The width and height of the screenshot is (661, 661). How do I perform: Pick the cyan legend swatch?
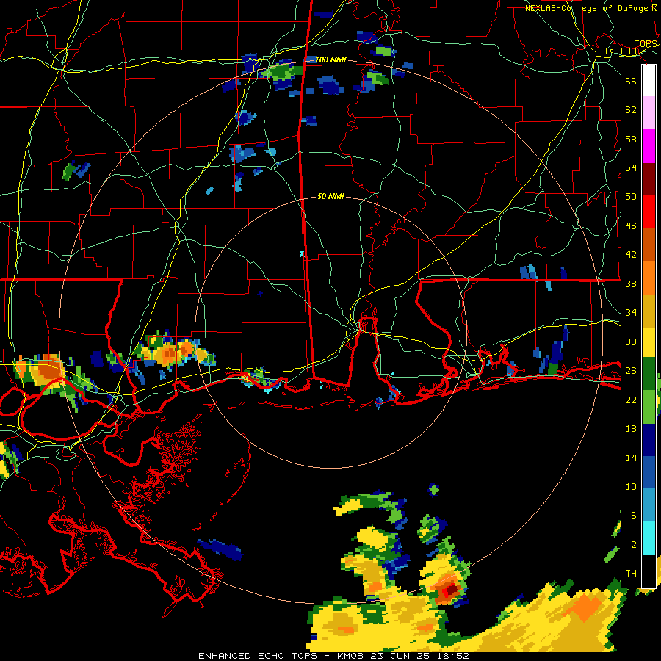(x=649, y=538)
